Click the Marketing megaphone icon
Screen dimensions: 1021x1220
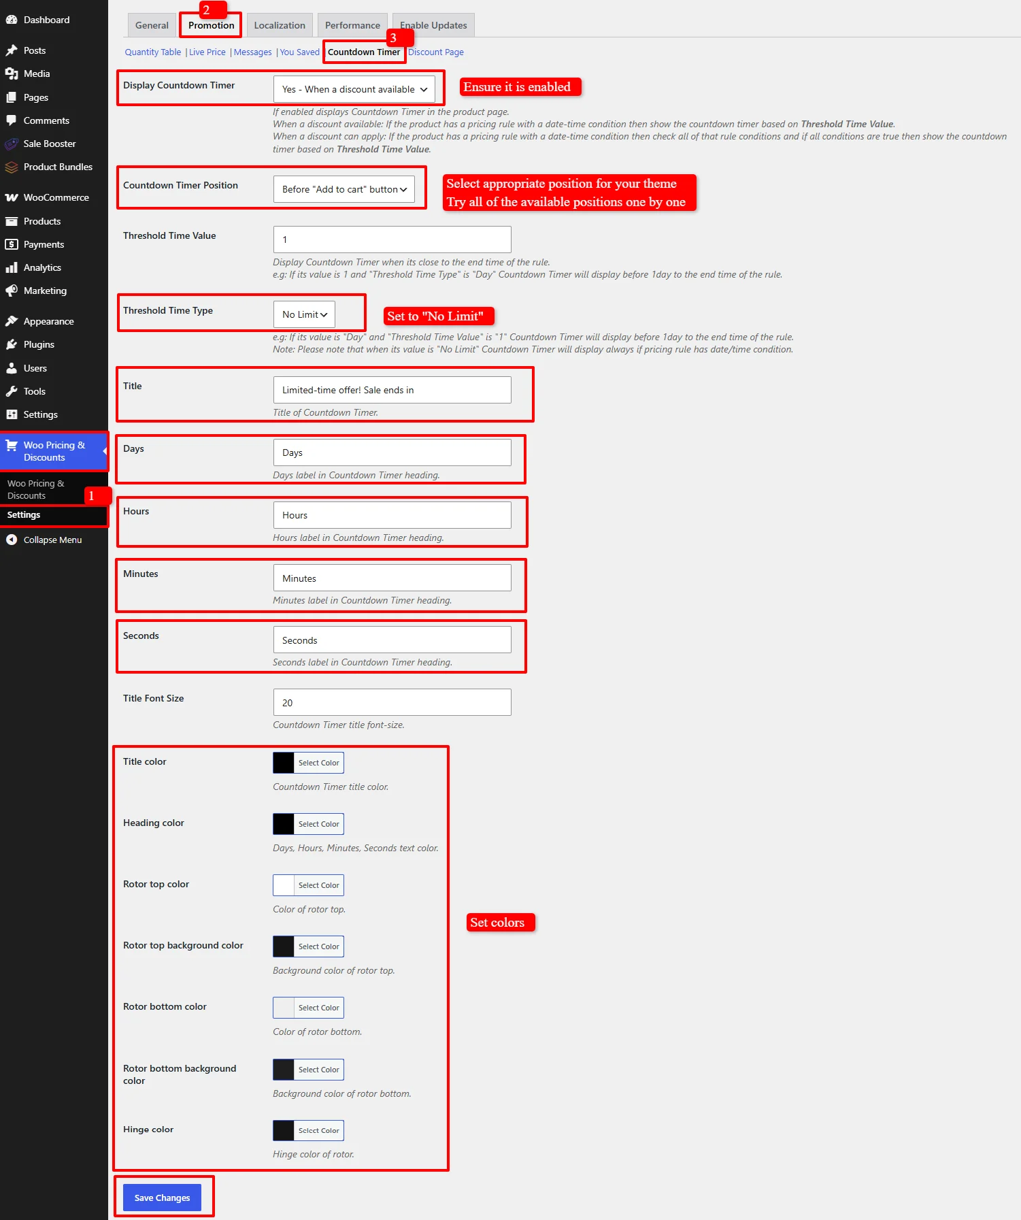click(12, 291)
